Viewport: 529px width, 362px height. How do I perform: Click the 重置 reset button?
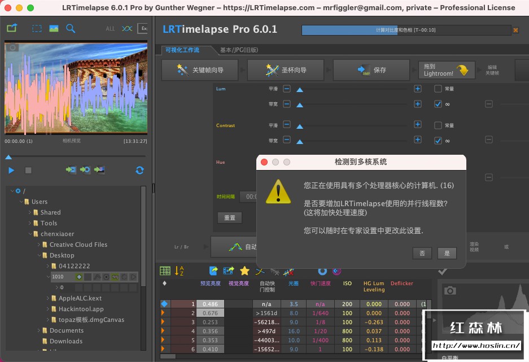pos(230,217)
